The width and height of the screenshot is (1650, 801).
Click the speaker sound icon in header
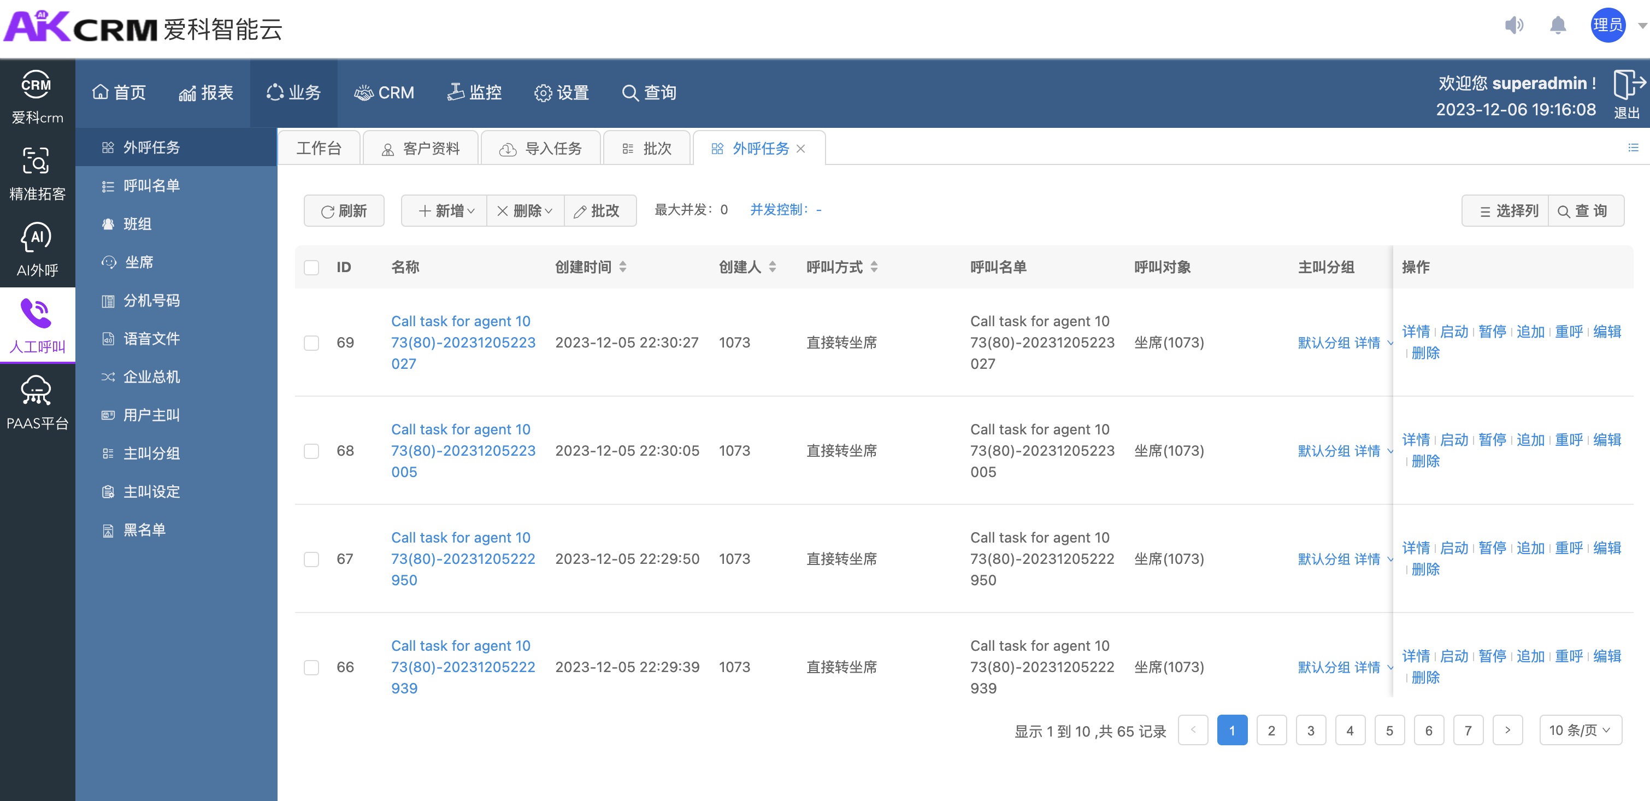pyautogui.click(x=1513, y=26)
